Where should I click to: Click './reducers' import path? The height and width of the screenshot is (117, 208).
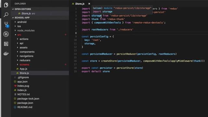[125, 30]
